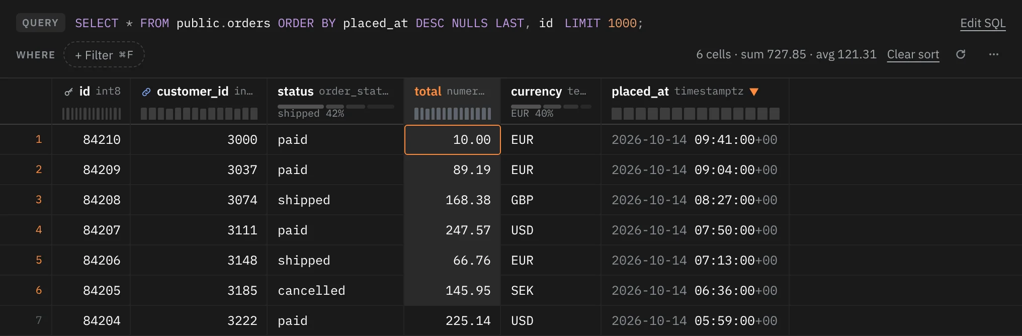
Task: Click the total column distribution histogram
Action: 453,114
